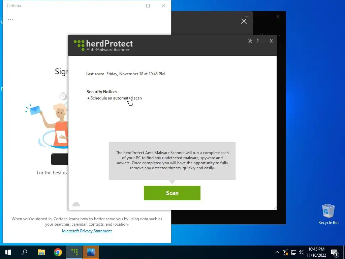Maximize the dark background window
This screenshot has height=259, width=345.
click(x=262, y=17)
